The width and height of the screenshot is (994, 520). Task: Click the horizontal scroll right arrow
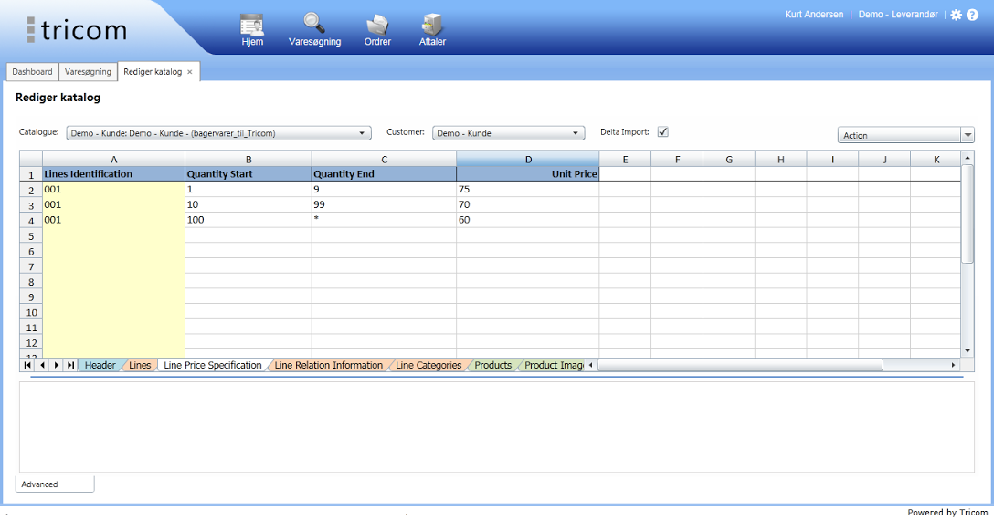[x=953, y=365]
